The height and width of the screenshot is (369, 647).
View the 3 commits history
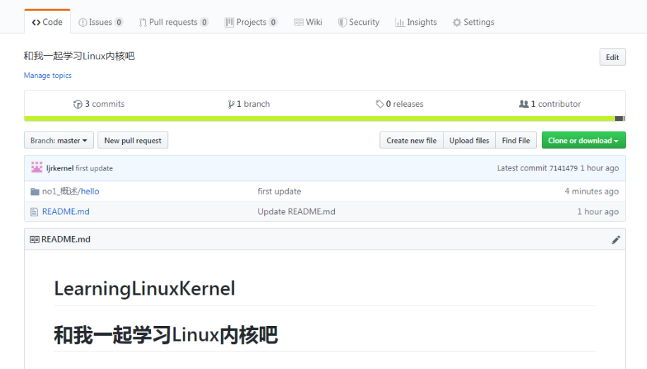tap(99, 104)
